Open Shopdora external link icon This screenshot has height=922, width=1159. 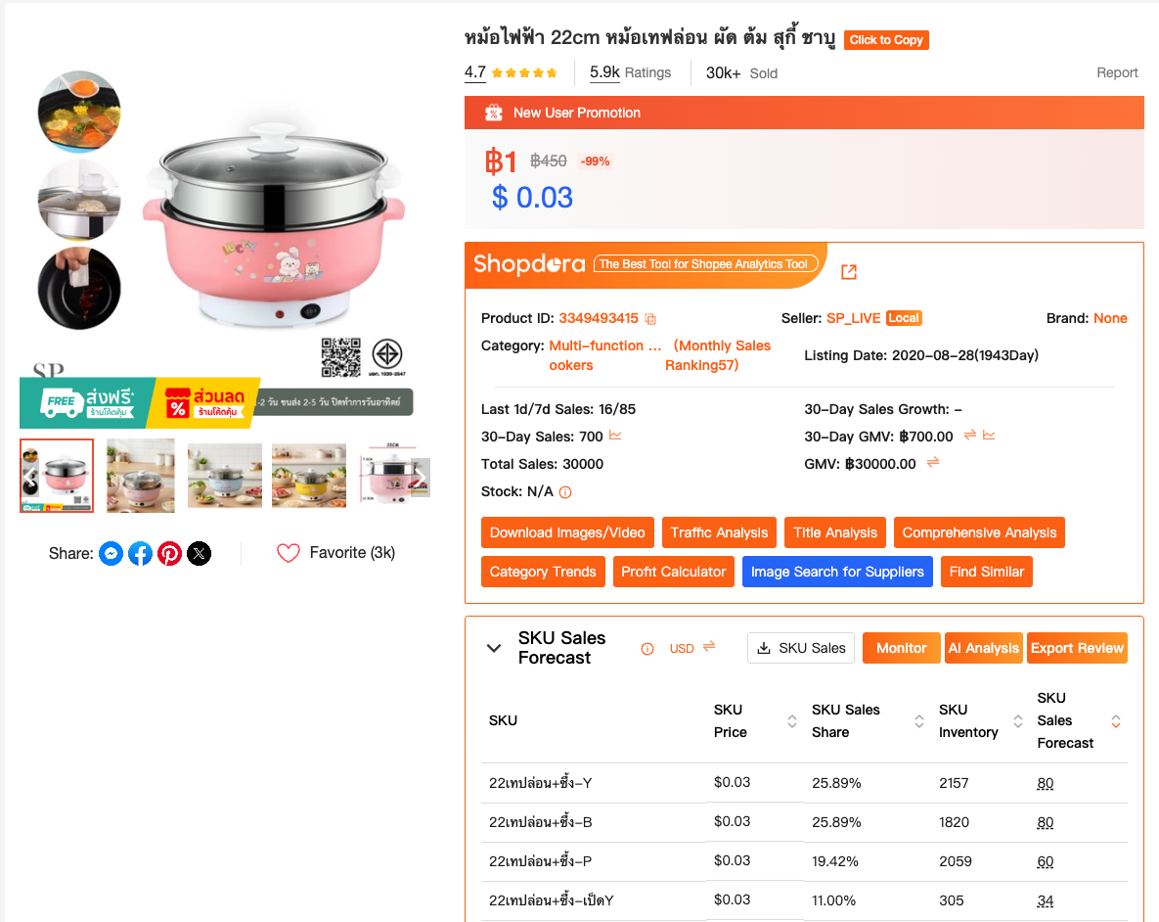coord(849,271)
